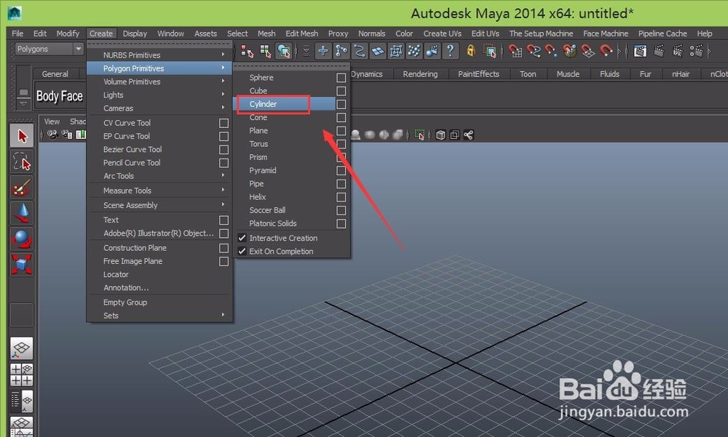Open render settings clapperboard icon
This screenshot has width=728, height=437.
tap(696, 51)
